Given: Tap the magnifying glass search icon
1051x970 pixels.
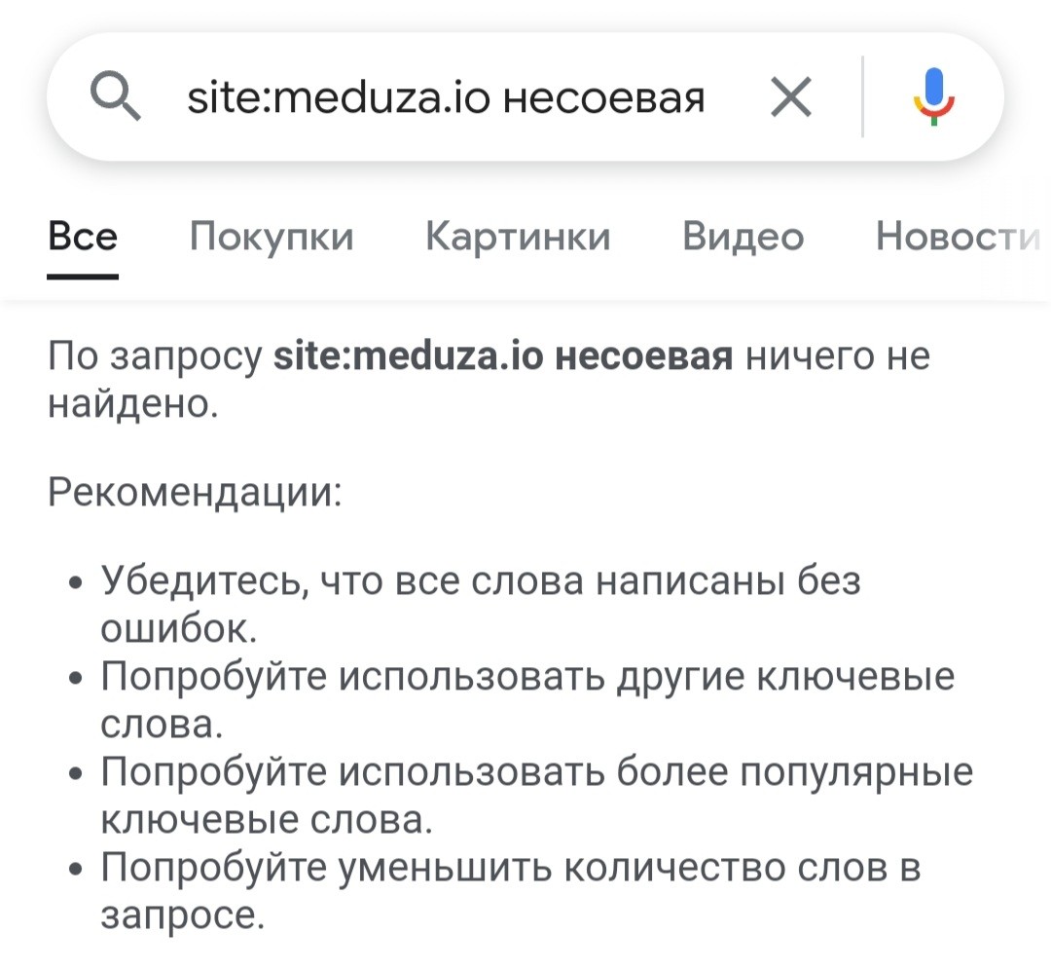Looking at the screenshot, I should (115, 96).
